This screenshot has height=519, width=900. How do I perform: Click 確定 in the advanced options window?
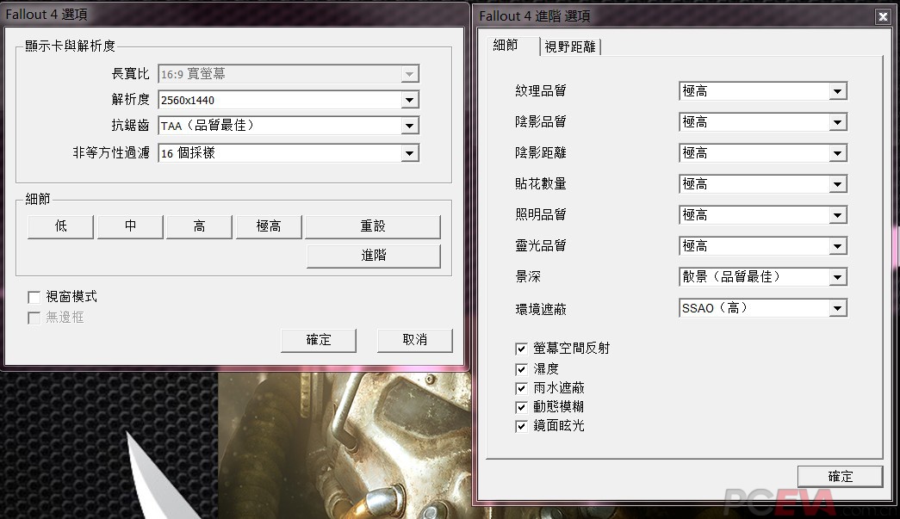click(841, 477)
